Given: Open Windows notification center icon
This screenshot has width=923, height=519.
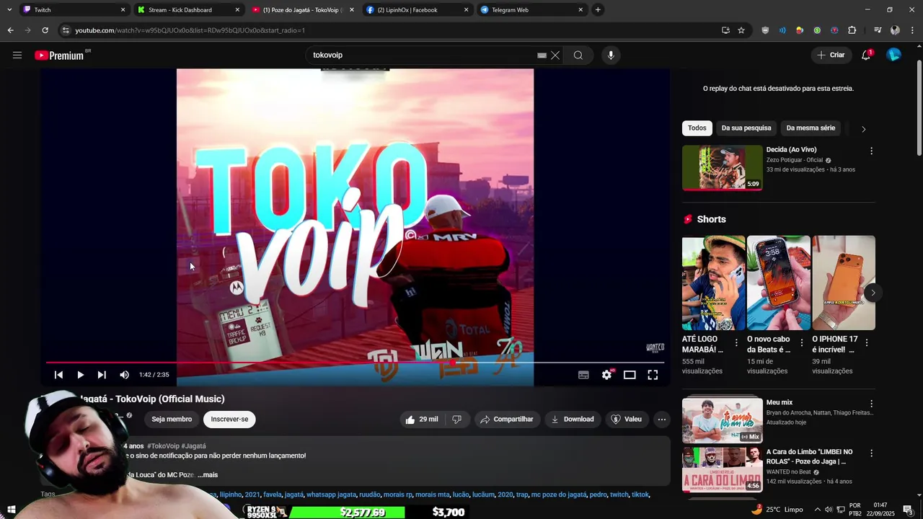Looking at the screenshot, I should click(909, 510).
